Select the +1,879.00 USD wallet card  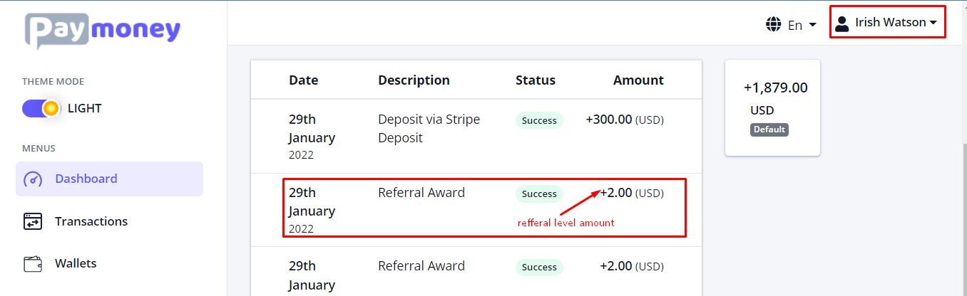772,107
